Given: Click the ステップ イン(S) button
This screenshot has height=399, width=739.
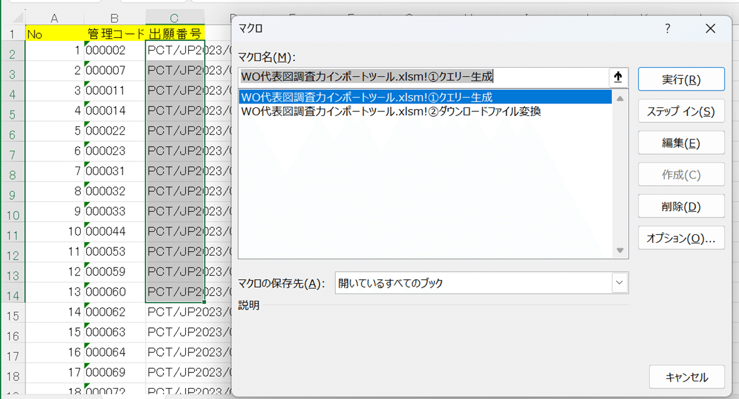Looking at the screenshot, I should coord(681,111).
